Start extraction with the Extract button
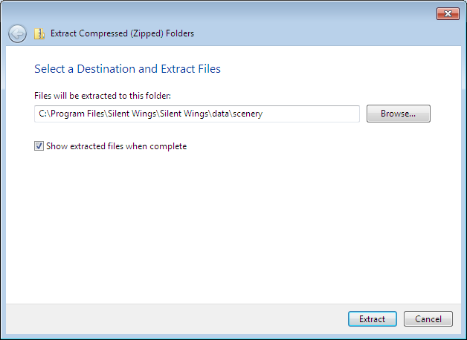The image size is (467, 340). 373,319
